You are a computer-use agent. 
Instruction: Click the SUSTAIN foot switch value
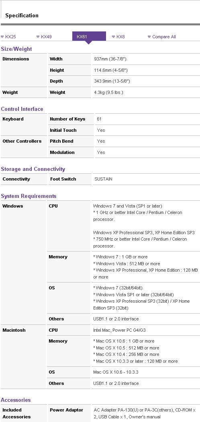pos(103,179)
